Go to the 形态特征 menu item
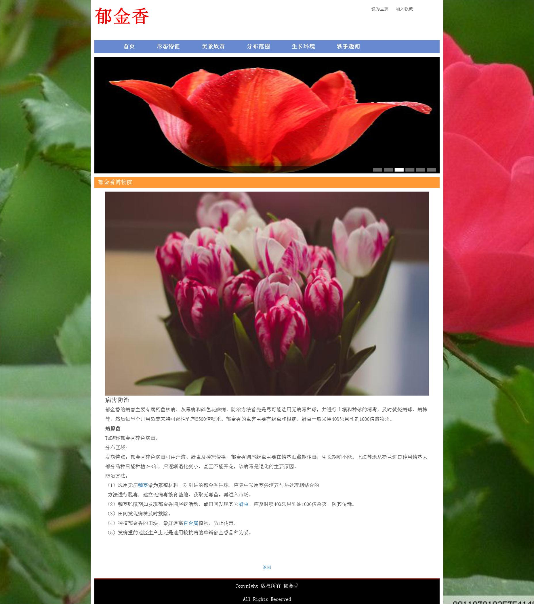Viewport: 534px width, 604px height. coord(168,46)
